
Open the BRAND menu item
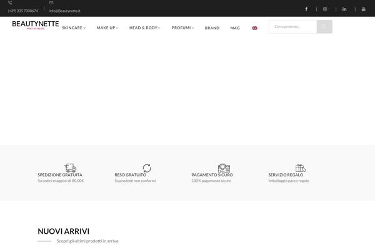[x=212, y=28]
